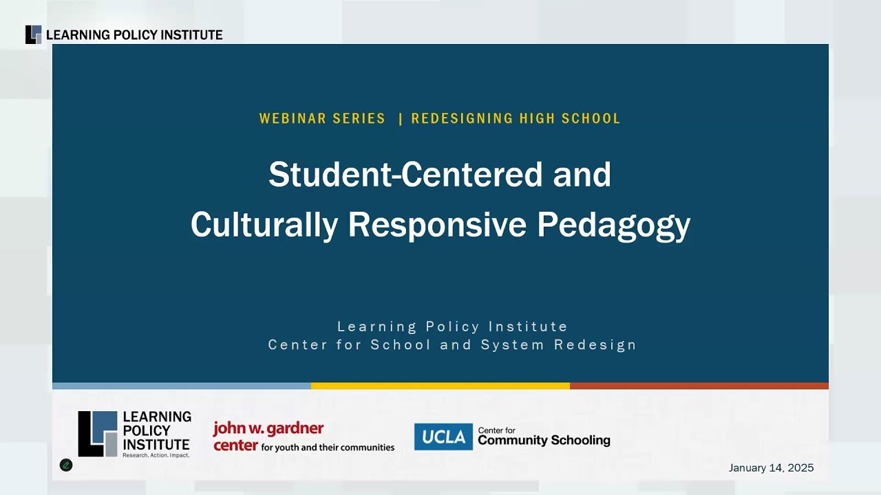Click the 'Learning Policy Institute' subtitle line
This screenshot has height=495, width=881.
452,327
